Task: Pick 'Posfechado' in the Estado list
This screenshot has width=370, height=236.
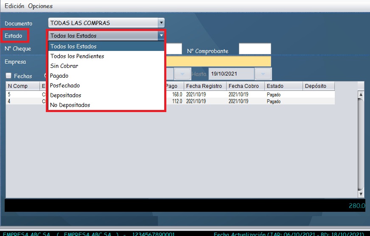Action: (x=65, y=85)
